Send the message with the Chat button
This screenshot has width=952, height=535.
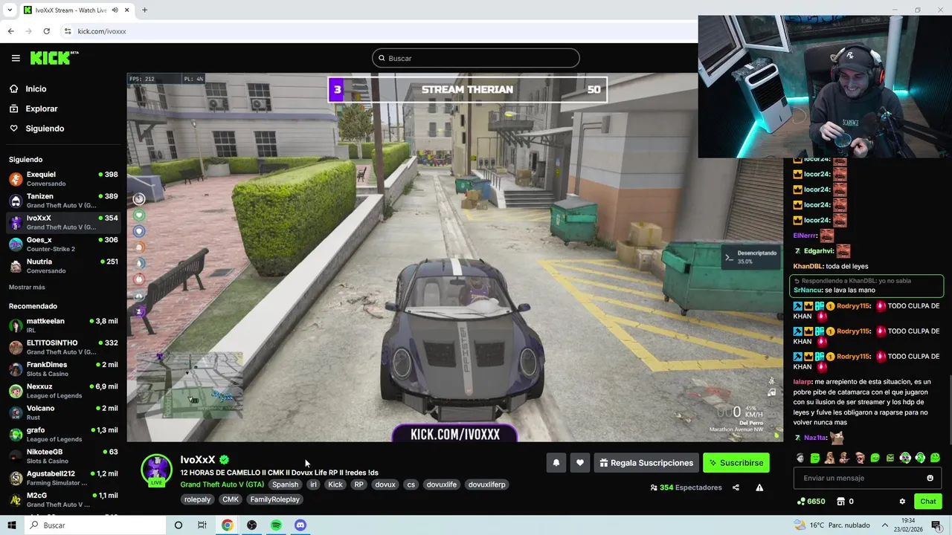click(x=928, y=502)
